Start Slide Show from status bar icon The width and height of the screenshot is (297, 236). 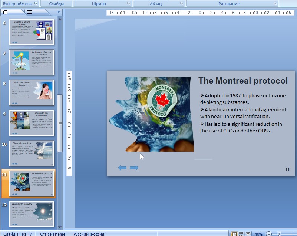(x=248, y=234)
